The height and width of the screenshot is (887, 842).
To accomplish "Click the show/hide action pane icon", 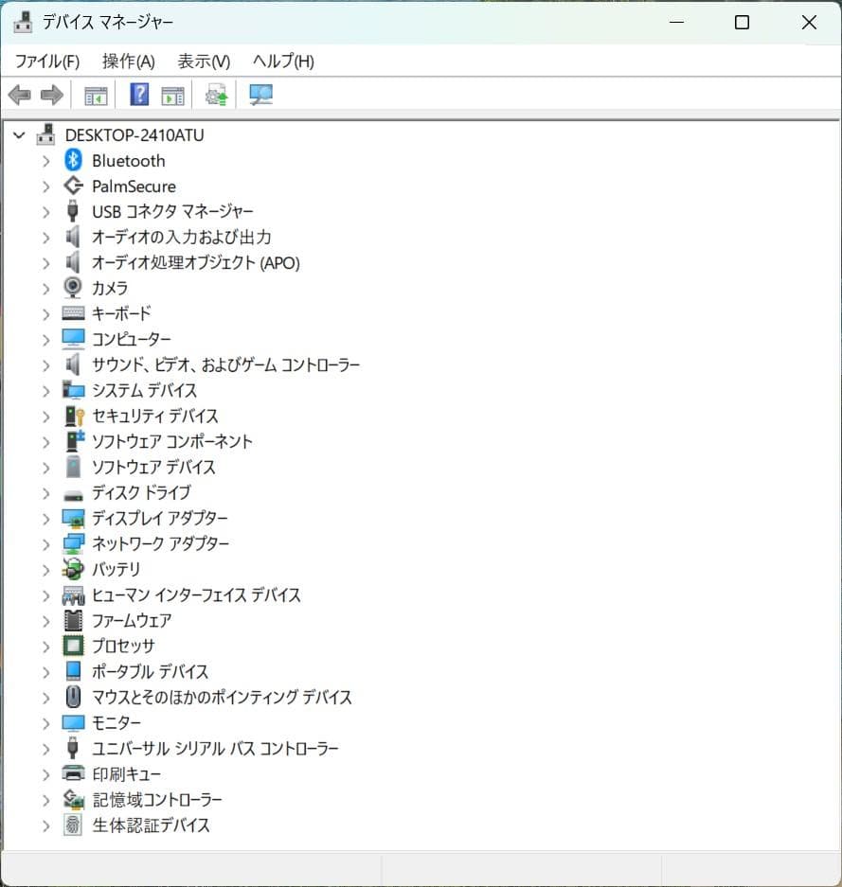I will click(x=172, y=94).
